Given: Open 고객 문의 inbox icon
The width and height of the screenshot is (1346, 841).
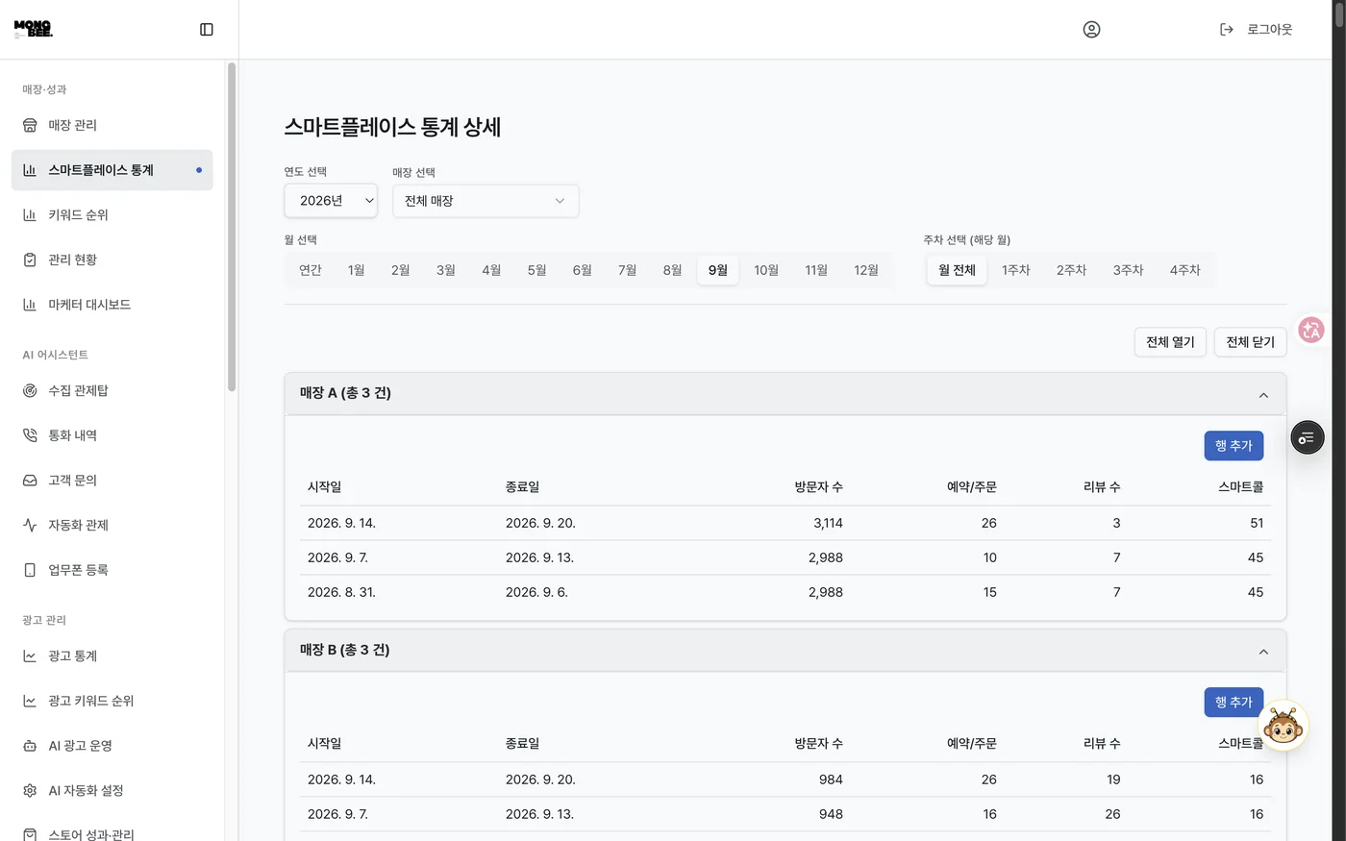Looking at the screenshot, I should (30, 481).
